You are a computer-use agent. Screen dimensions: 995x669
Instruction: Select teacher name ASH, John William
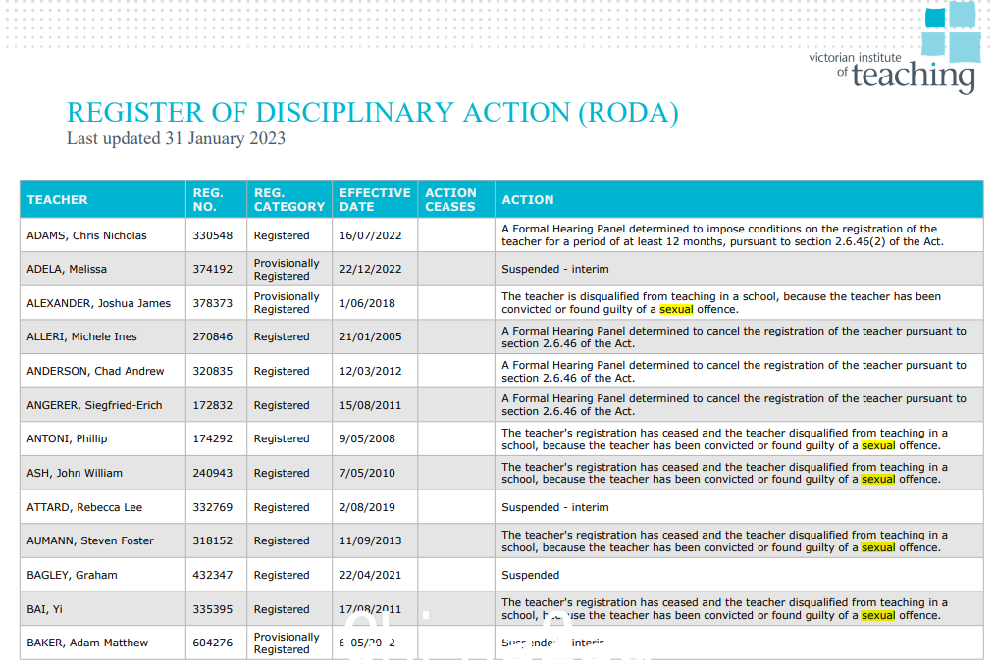point(75,473)
